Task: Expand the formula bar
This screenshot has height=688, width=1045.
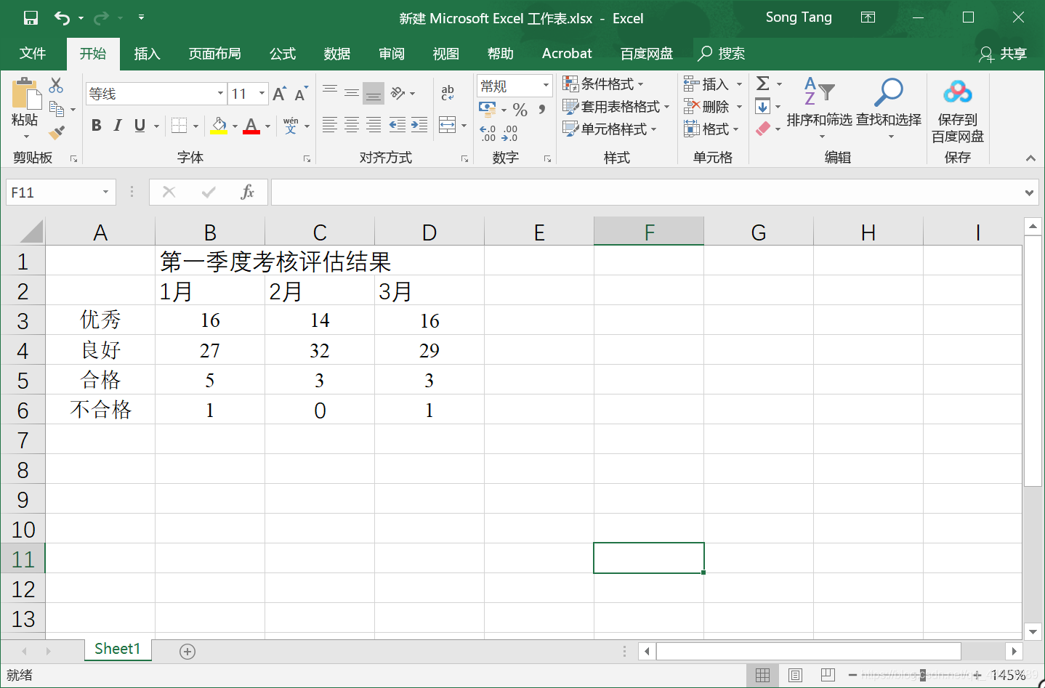Action: pyautogui.click(x=1029, y=193)
